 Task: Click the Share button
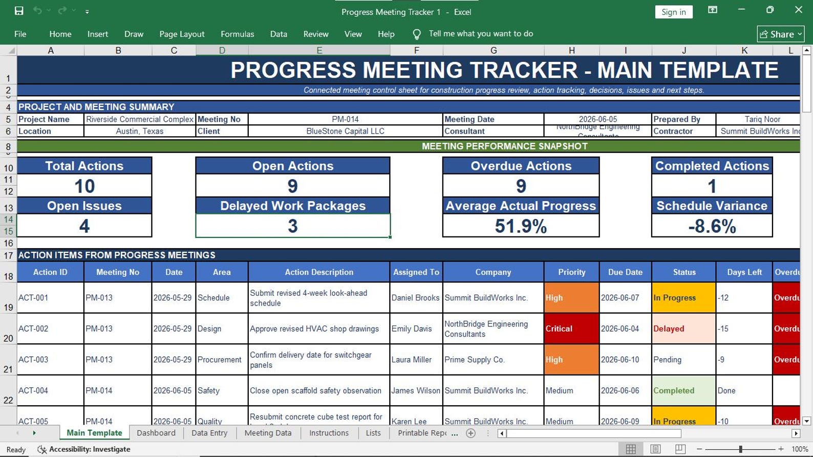click(780, 34)
